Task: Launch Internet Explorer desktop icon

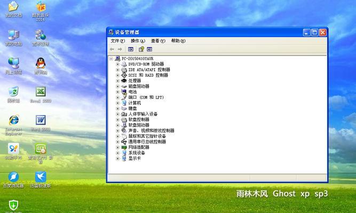Action: [x=13, y=125]
